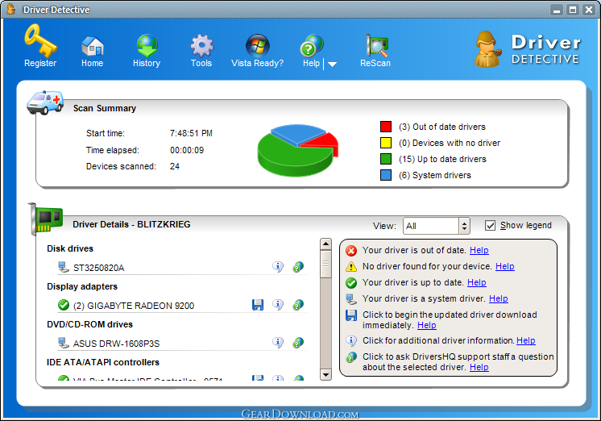Select the ASUS DRW-1608P3S row
This screenshot has height=421, width=601.
(181, 343)
